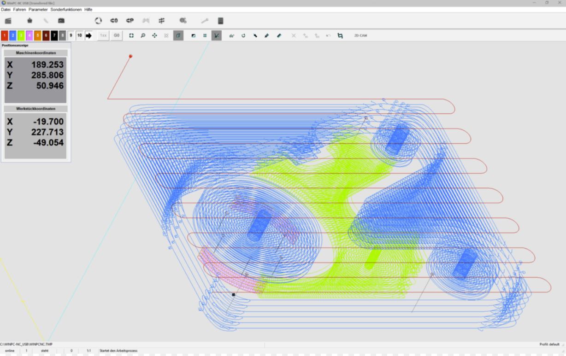Select the jog/manual movement icon
Viewport: 566px width, 356px height.
click(x=147, y=20)
